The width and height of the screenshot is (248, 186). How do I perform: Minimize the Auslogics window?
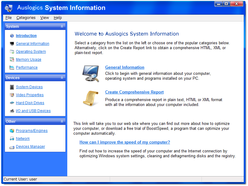point(219,4)
